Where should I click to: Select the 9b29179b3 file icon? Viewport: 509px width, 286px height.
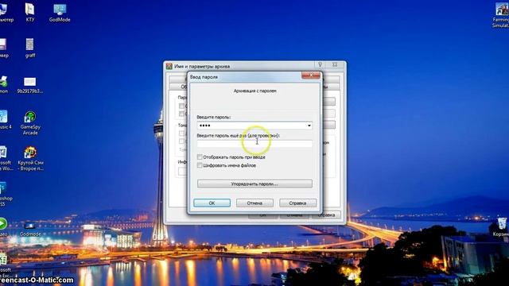pyautogui.click(x=30, y=85)
